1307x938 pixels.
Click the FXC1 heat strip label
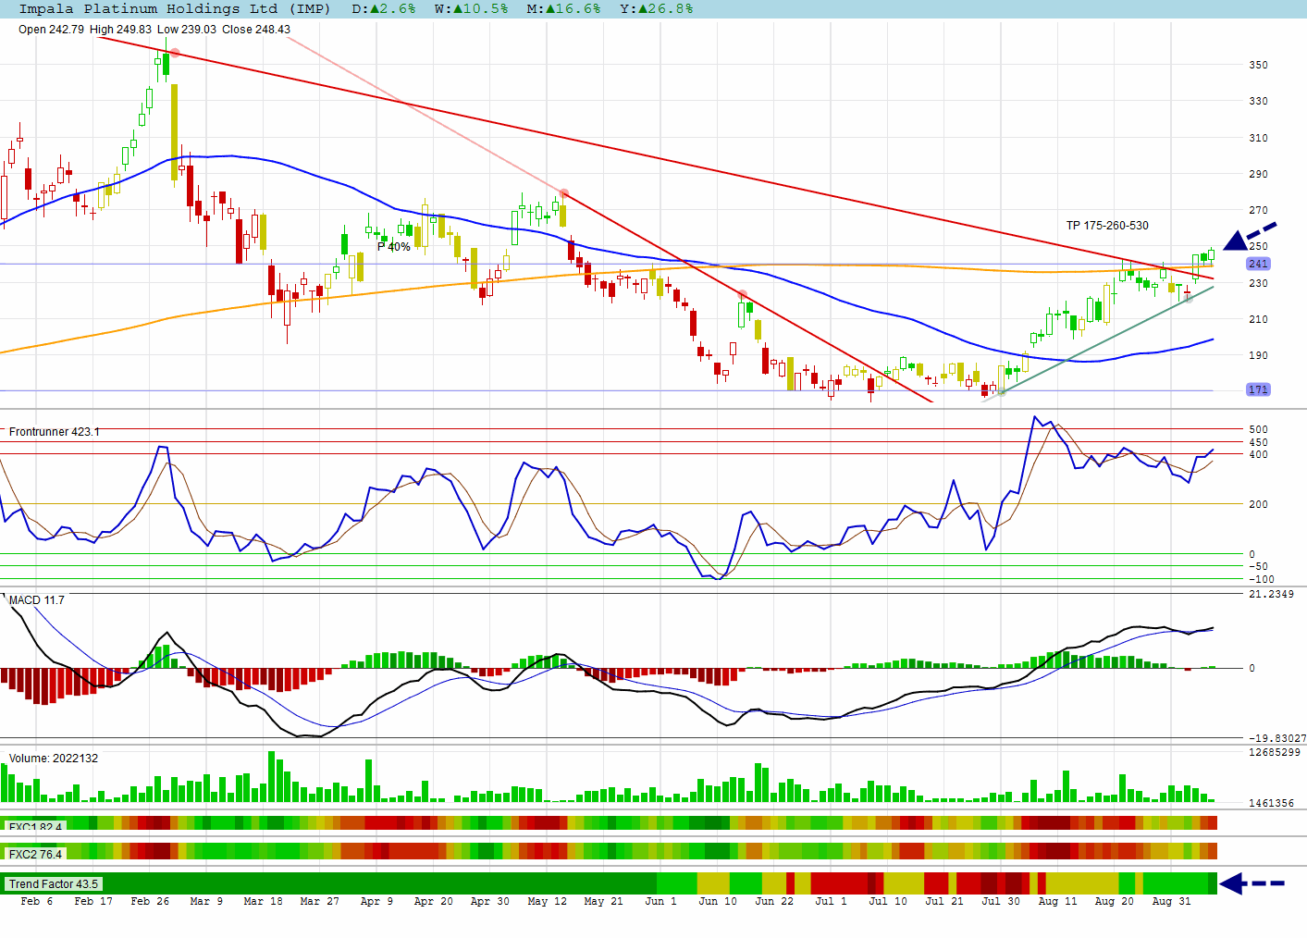click(x=35, y=827)
